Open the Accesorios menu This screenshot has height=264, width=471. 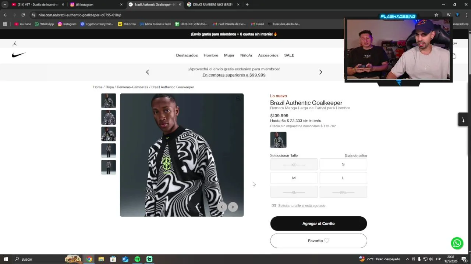[268, 55]
